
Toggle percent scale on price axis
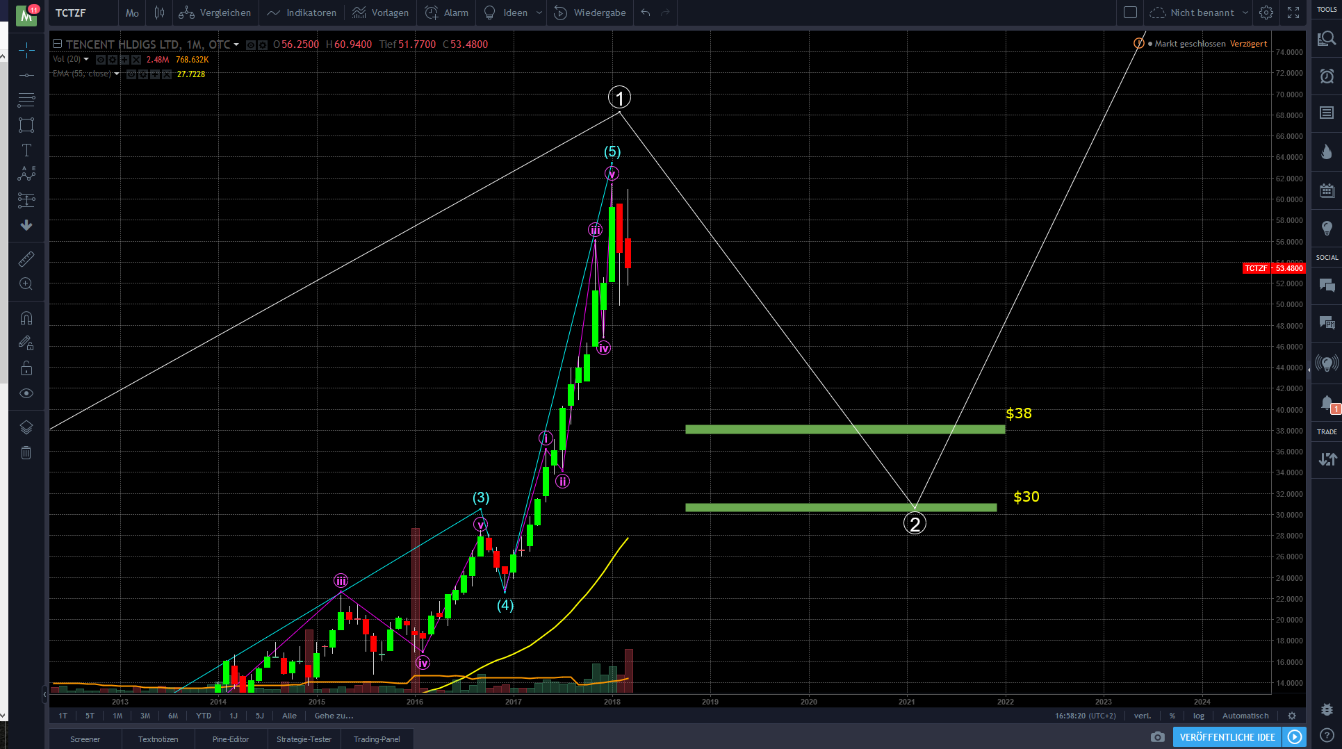[1172, 716]
